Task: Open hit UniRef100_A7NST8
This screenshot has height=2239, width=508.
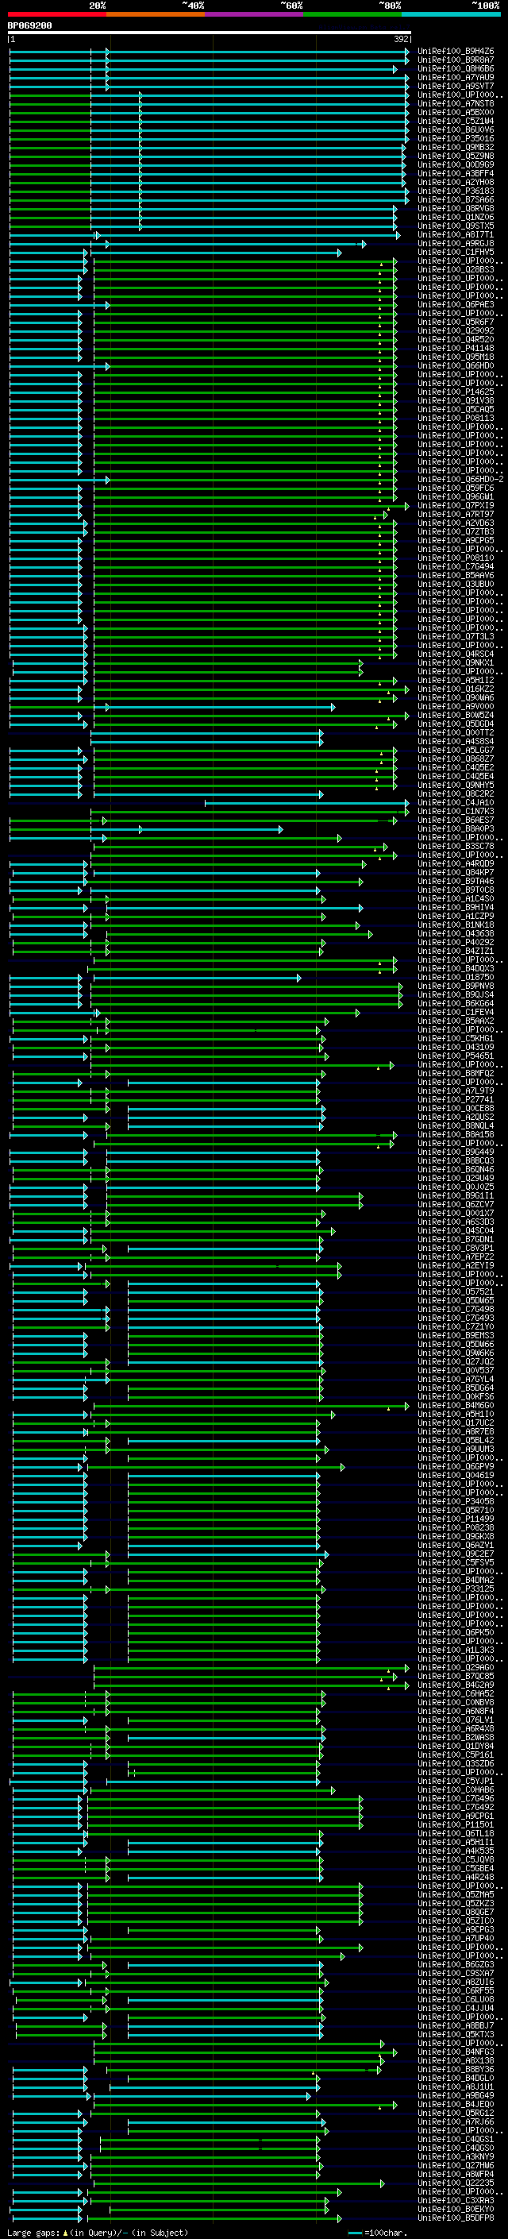Action: pyautogui.click(x=455, y=103)
